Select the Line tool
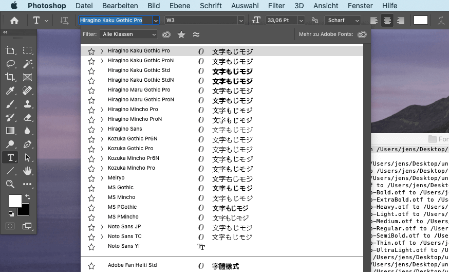The image size is (449, 272). [10, 171]
